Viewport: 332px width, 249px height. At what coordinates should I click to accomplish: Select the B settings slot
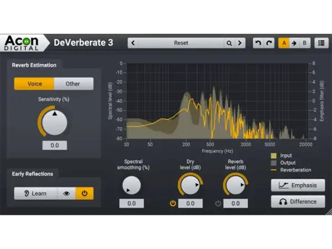coord(304,43)
